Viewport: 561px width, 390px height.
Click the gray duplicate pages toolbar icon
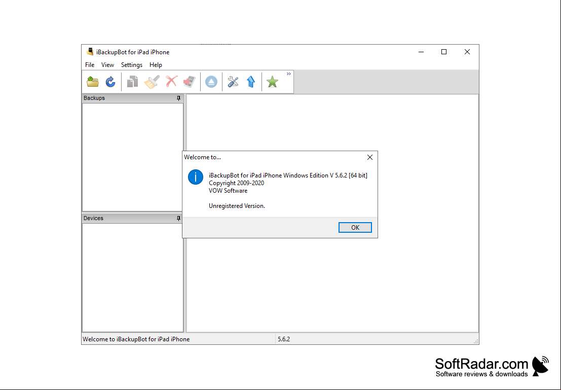coord(132,82)
